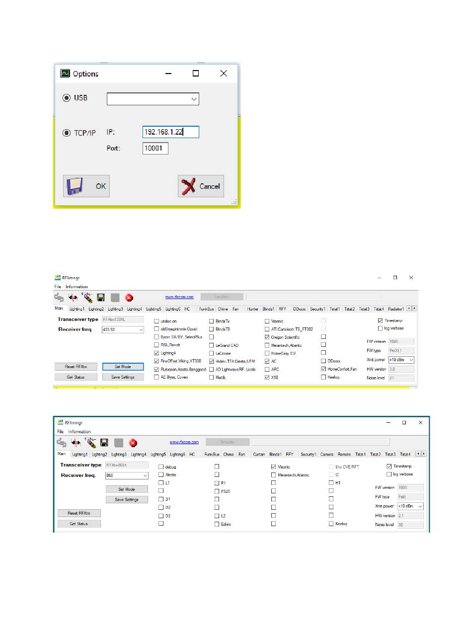
Task: Open File menu in RFXtrx868X window
Action: click(x=61, y=431)
